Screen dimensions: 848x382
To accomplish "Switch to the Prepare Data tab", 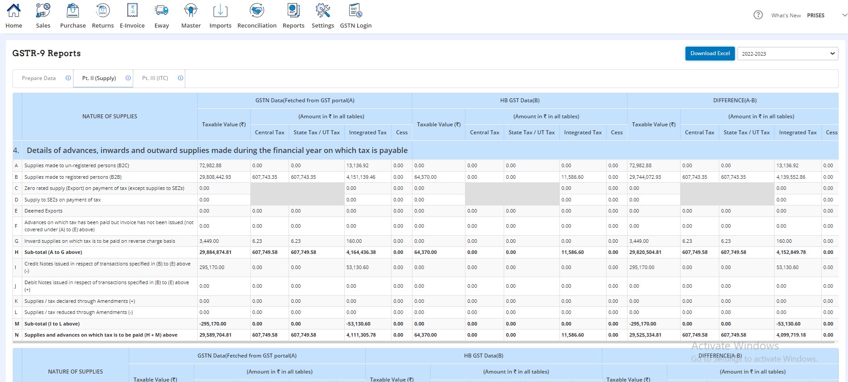I will click(x=39, y=78).
